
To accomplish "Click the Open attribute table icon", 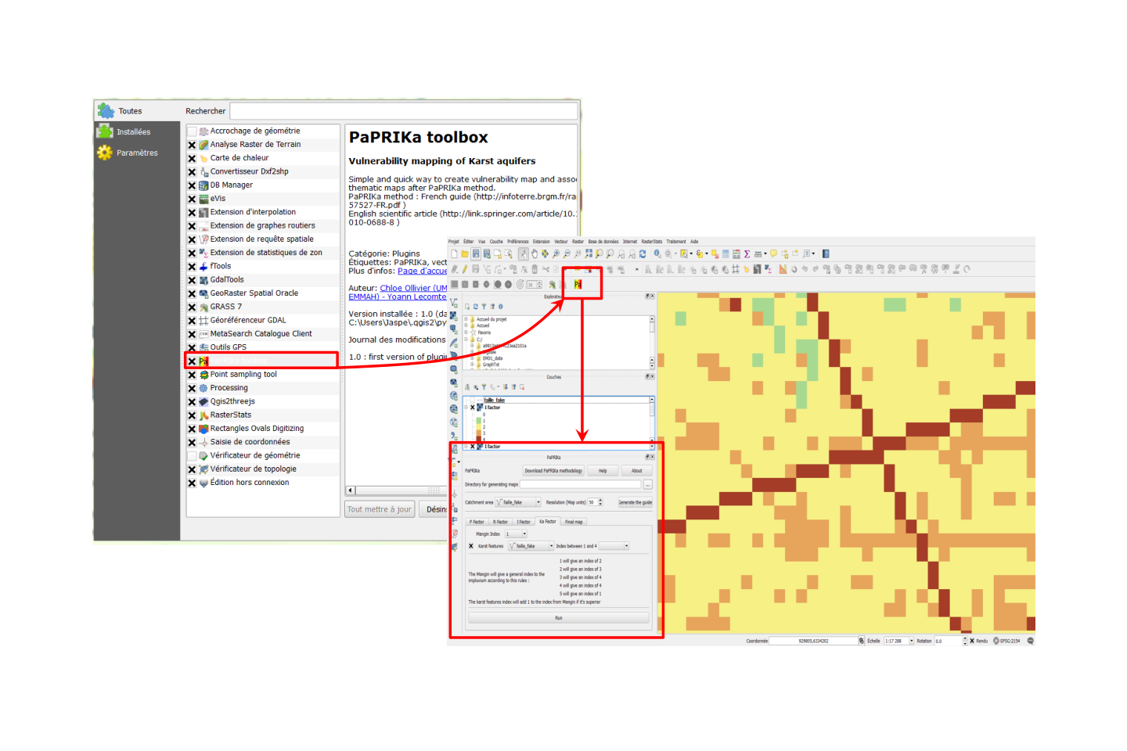I will [x=726, y=253].
